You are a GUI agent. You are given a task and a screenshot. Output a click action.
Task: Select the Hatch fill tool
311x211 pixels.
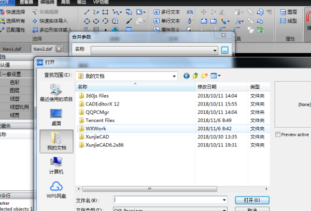click(x=96, y=29)
